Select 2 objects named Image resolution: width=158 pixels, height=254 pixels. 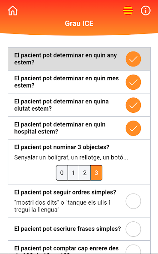(85, 172)
